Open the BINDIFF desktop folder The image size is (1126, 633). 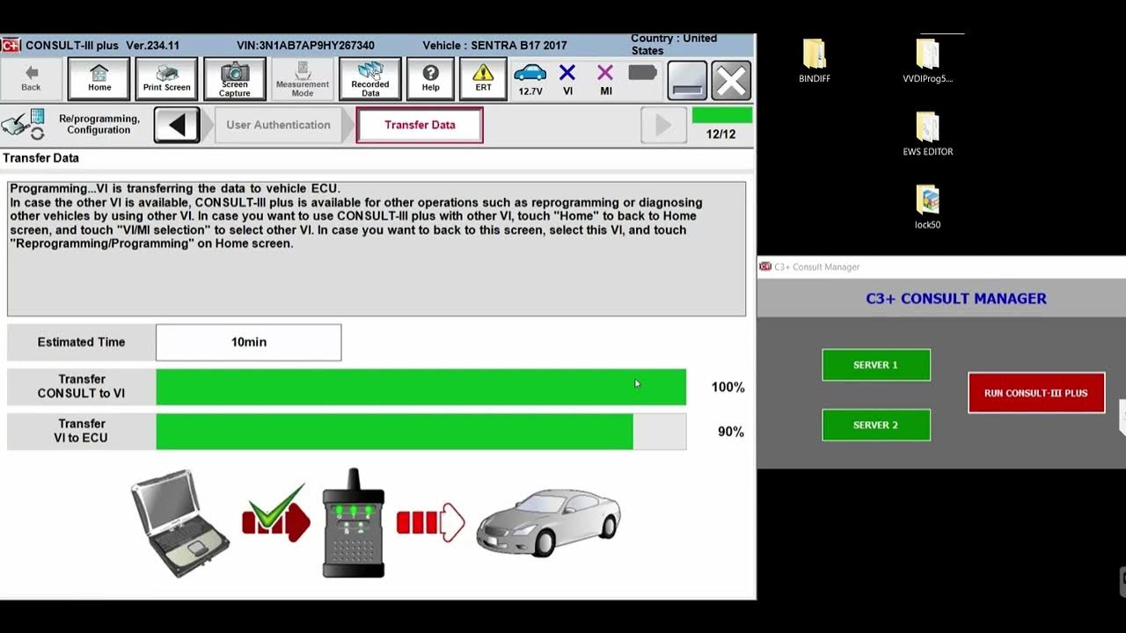815,62
